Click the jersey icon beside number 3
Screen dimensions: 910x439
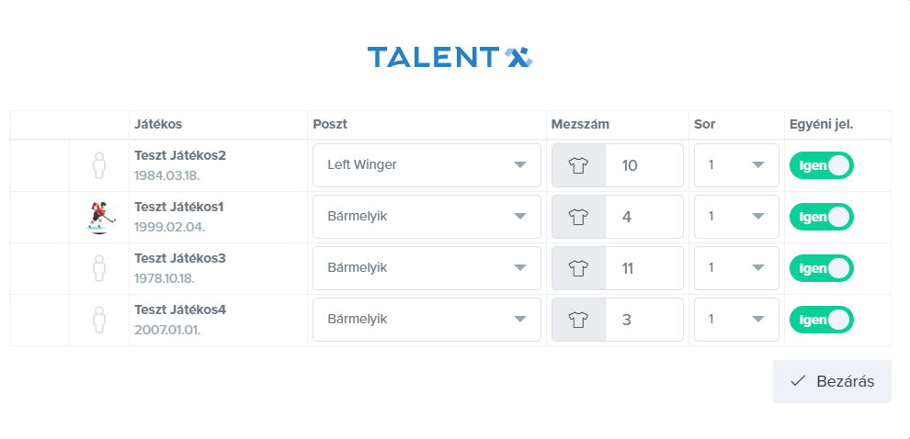tap(578, 320)
